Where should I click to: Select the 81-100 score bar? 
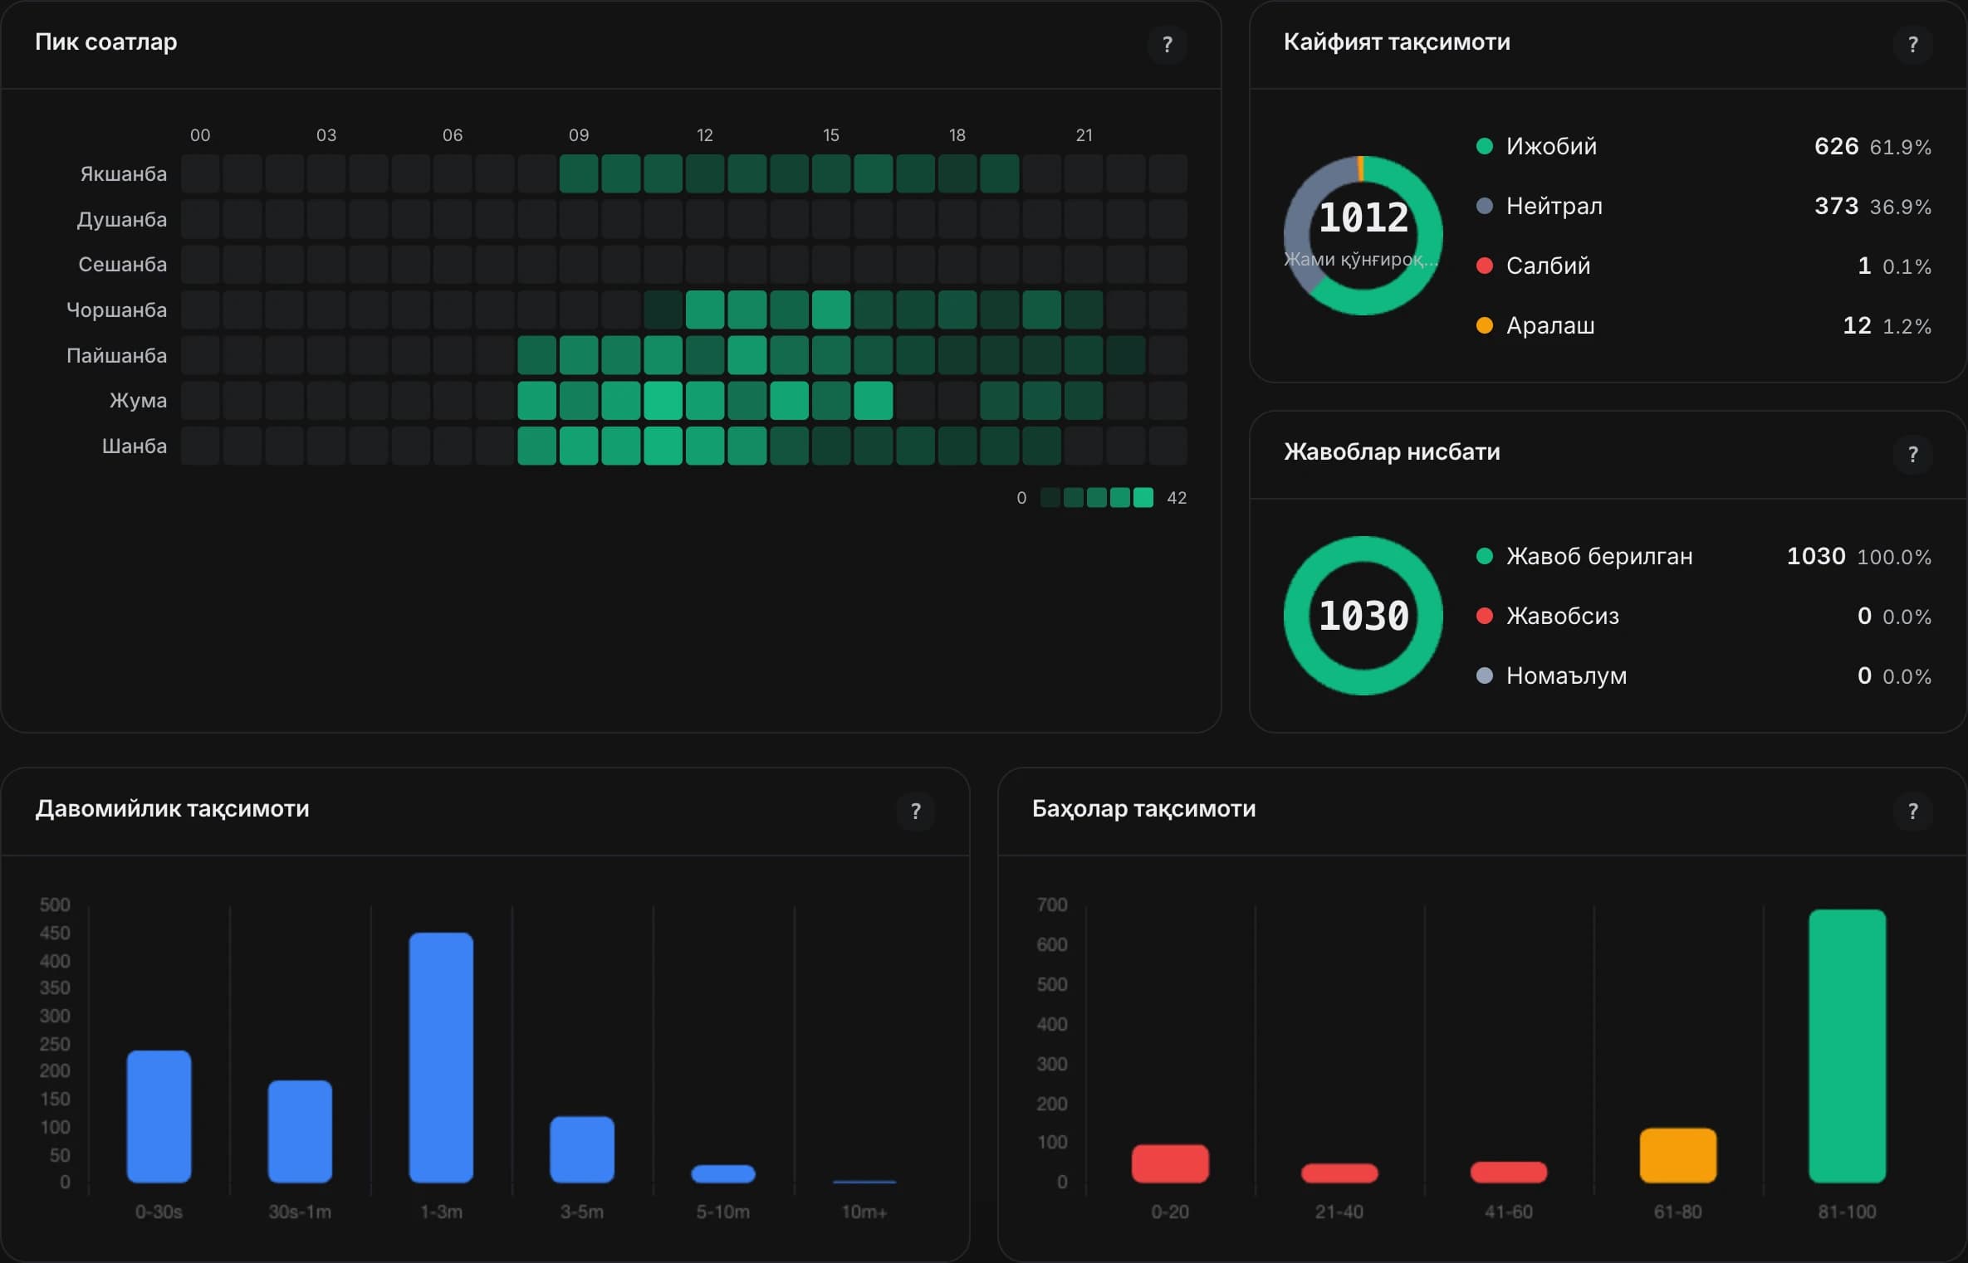1847,1046
